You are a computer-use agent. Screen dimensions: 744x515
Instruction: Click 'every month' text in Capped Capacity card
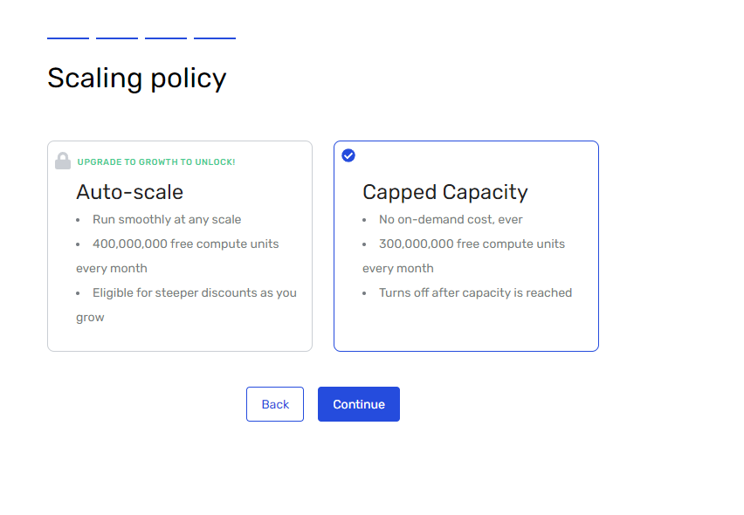(398, 269)
